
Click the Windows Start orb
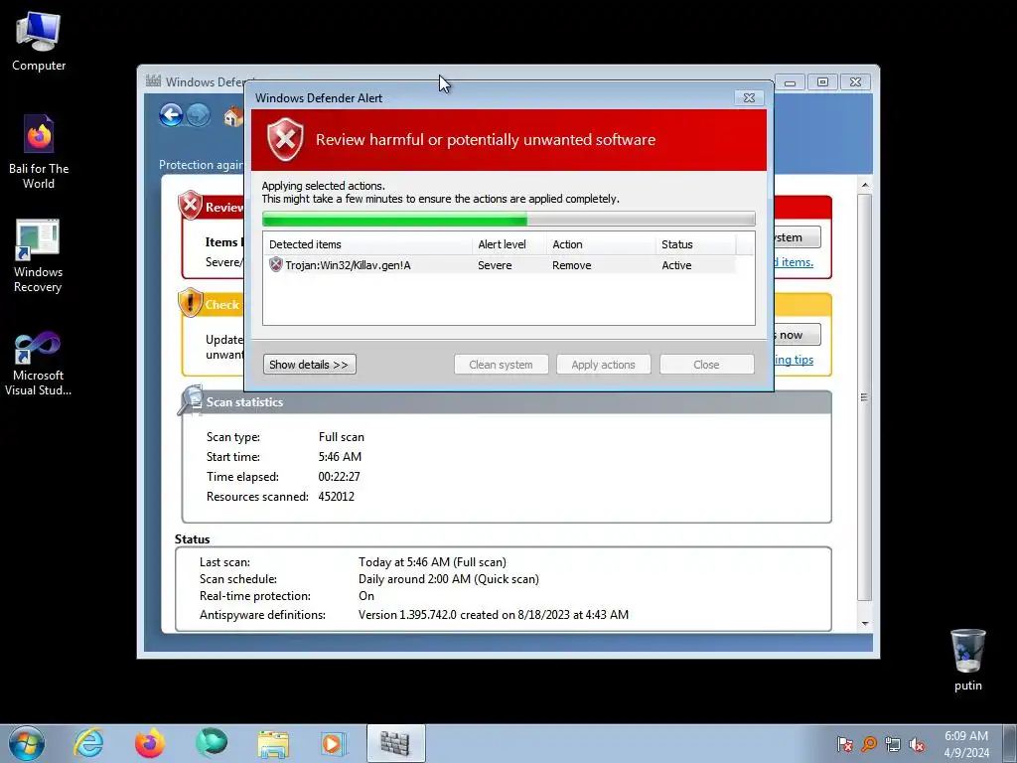click(x=27, y=743)
